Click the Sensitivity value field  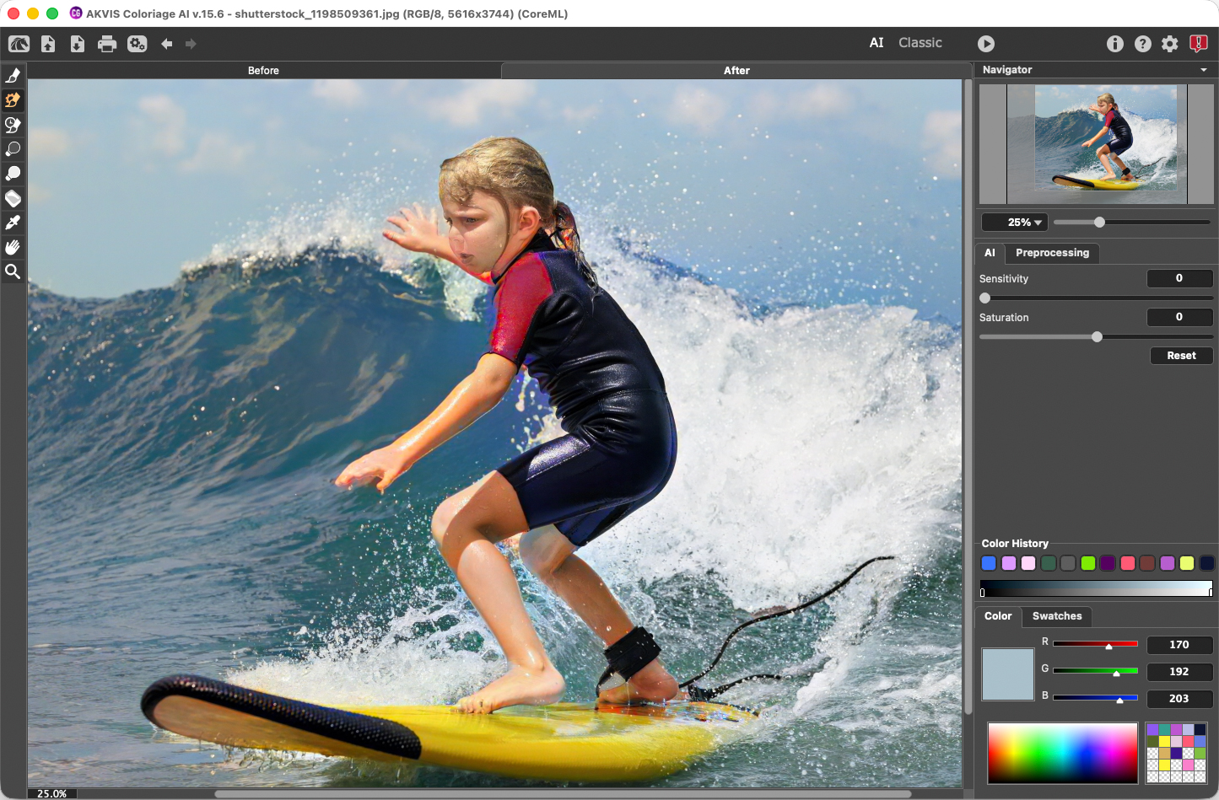pos(1179,278)
